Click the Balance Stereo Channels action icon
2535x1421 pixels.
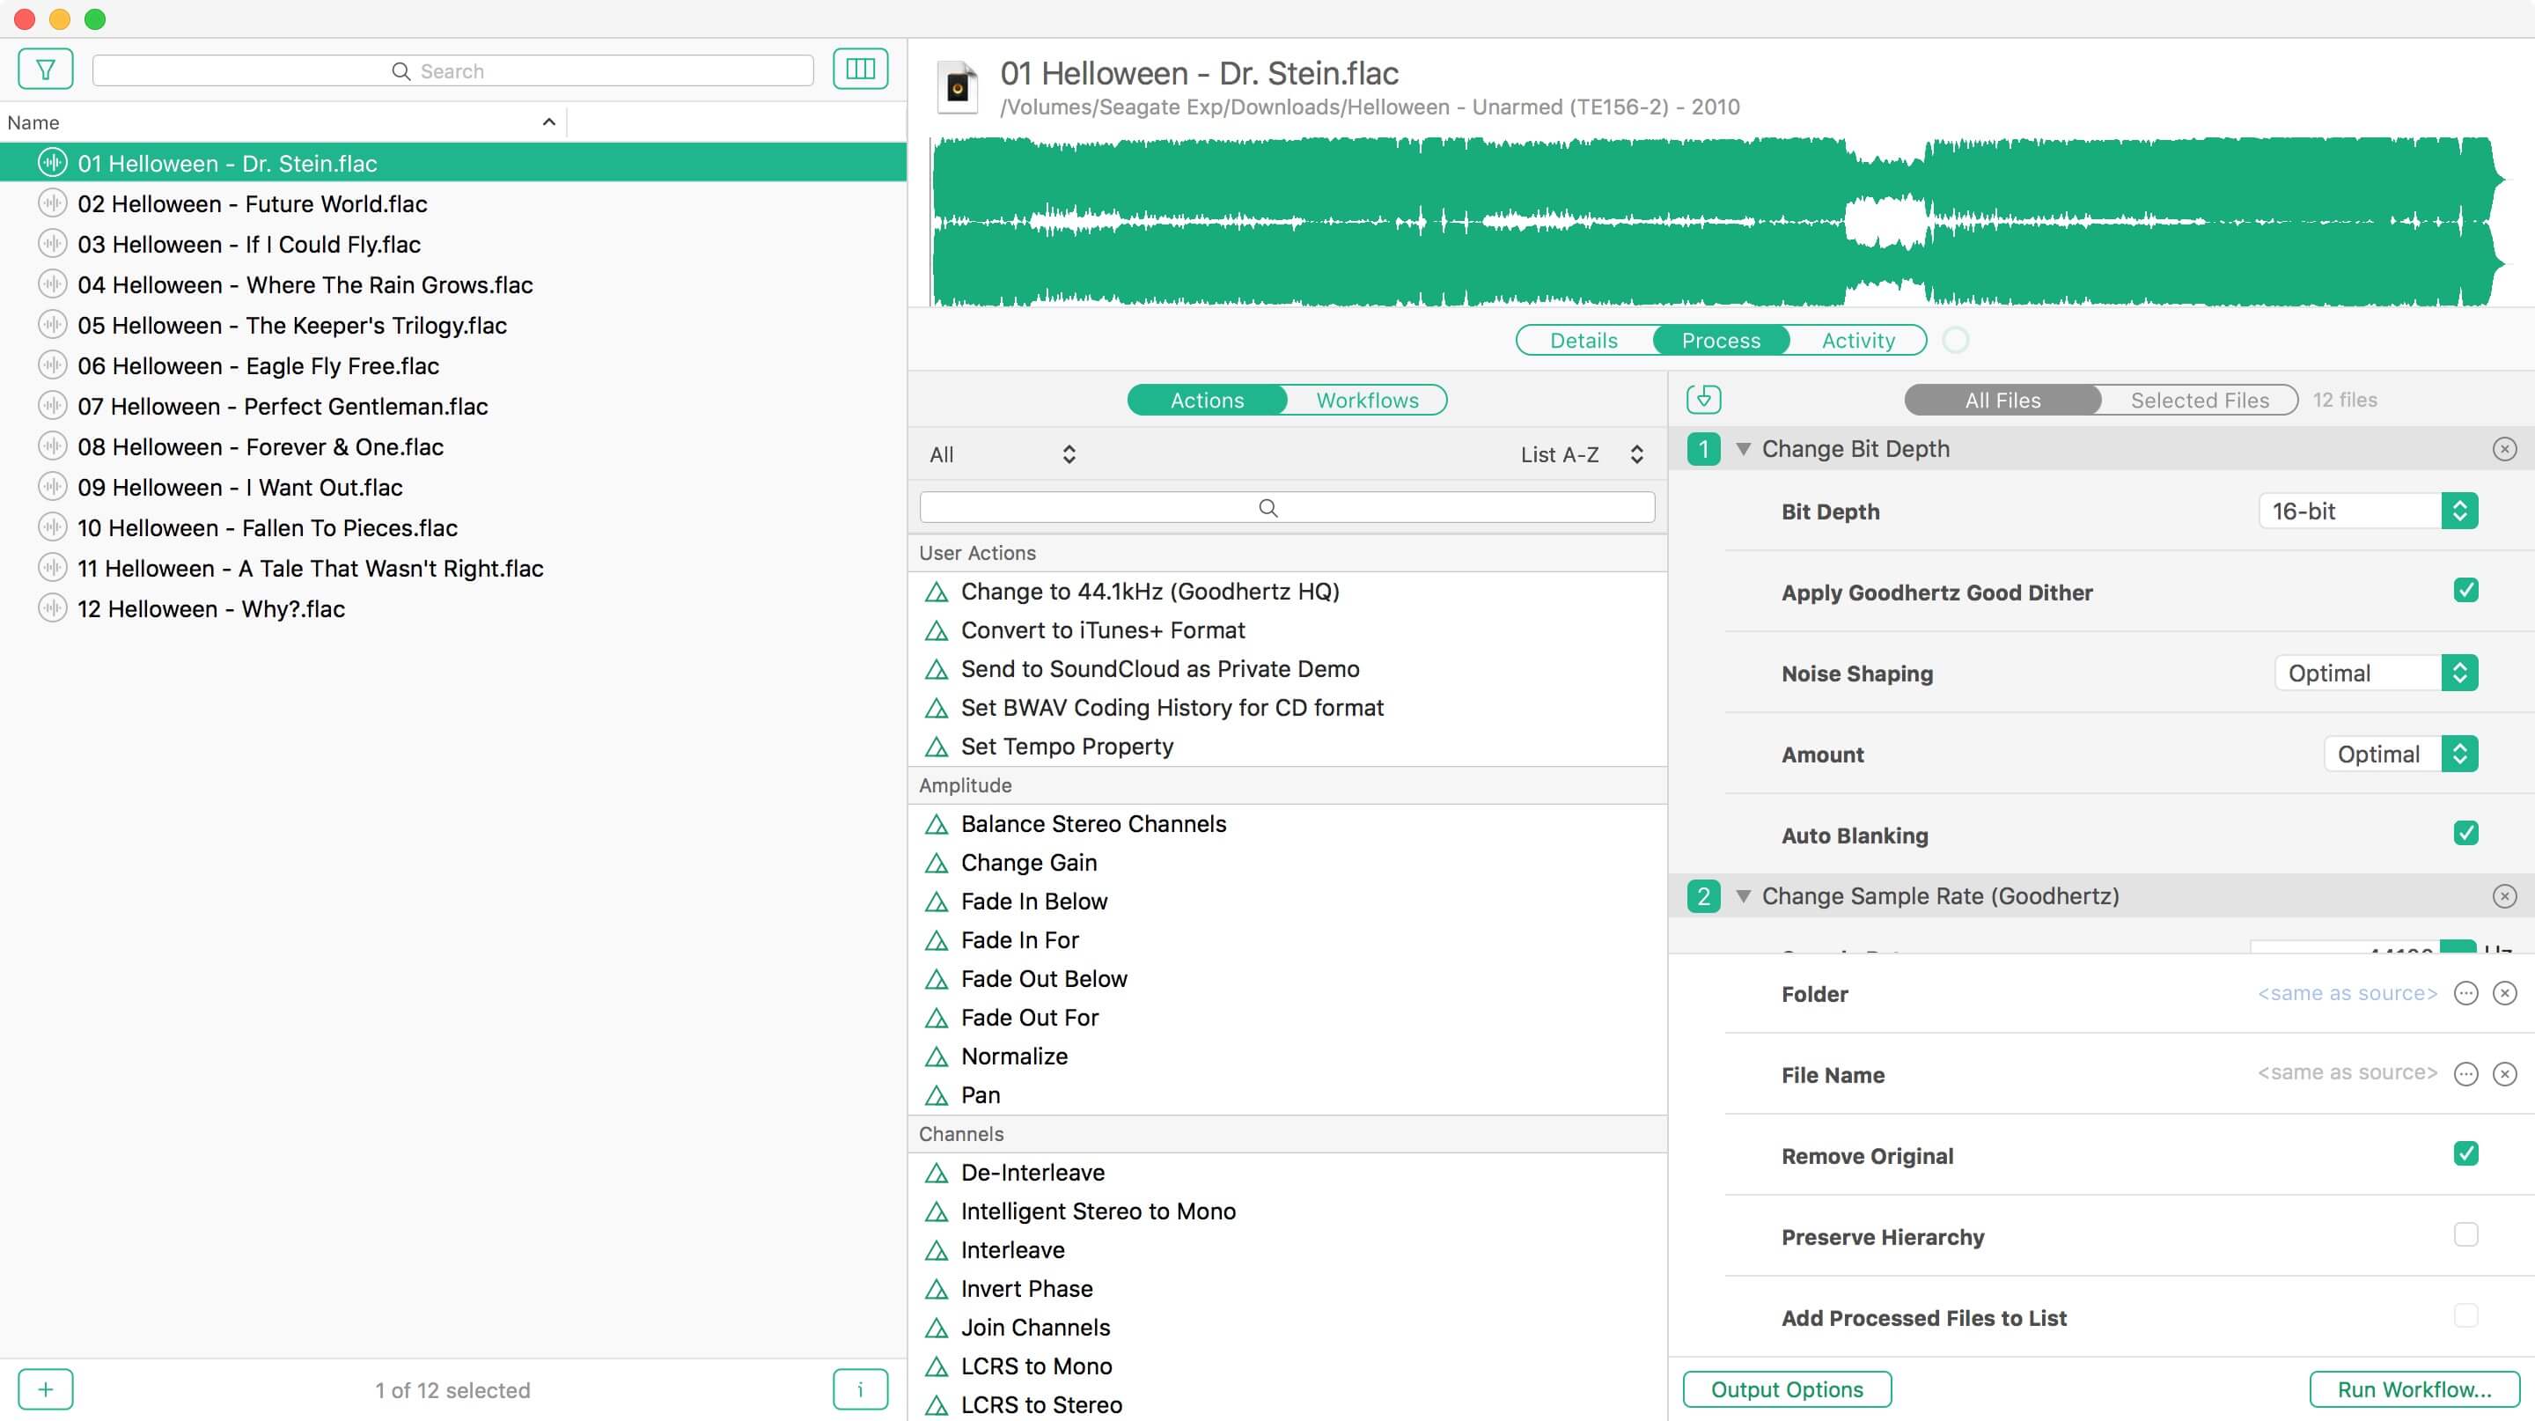(936, 825)
